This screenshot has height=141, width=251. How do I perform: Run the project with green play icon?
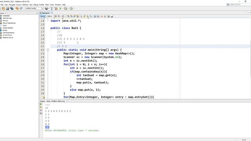point(60,9)
